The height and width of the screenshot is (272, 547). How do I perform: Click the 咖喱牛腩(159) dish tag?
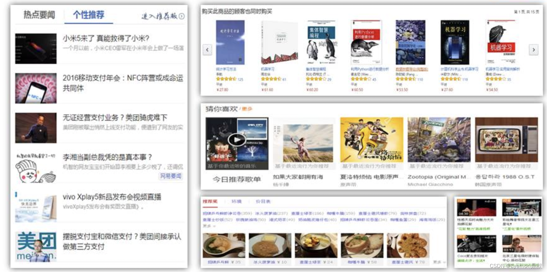(x=341, y=213)
